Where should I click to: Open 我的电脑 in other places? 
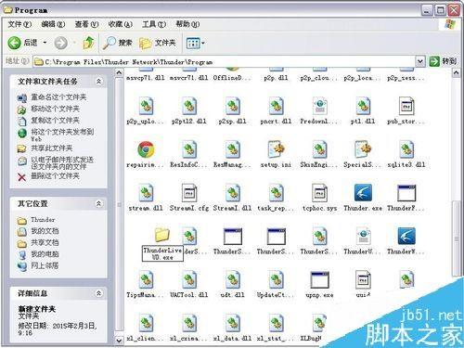click(45, 254)
